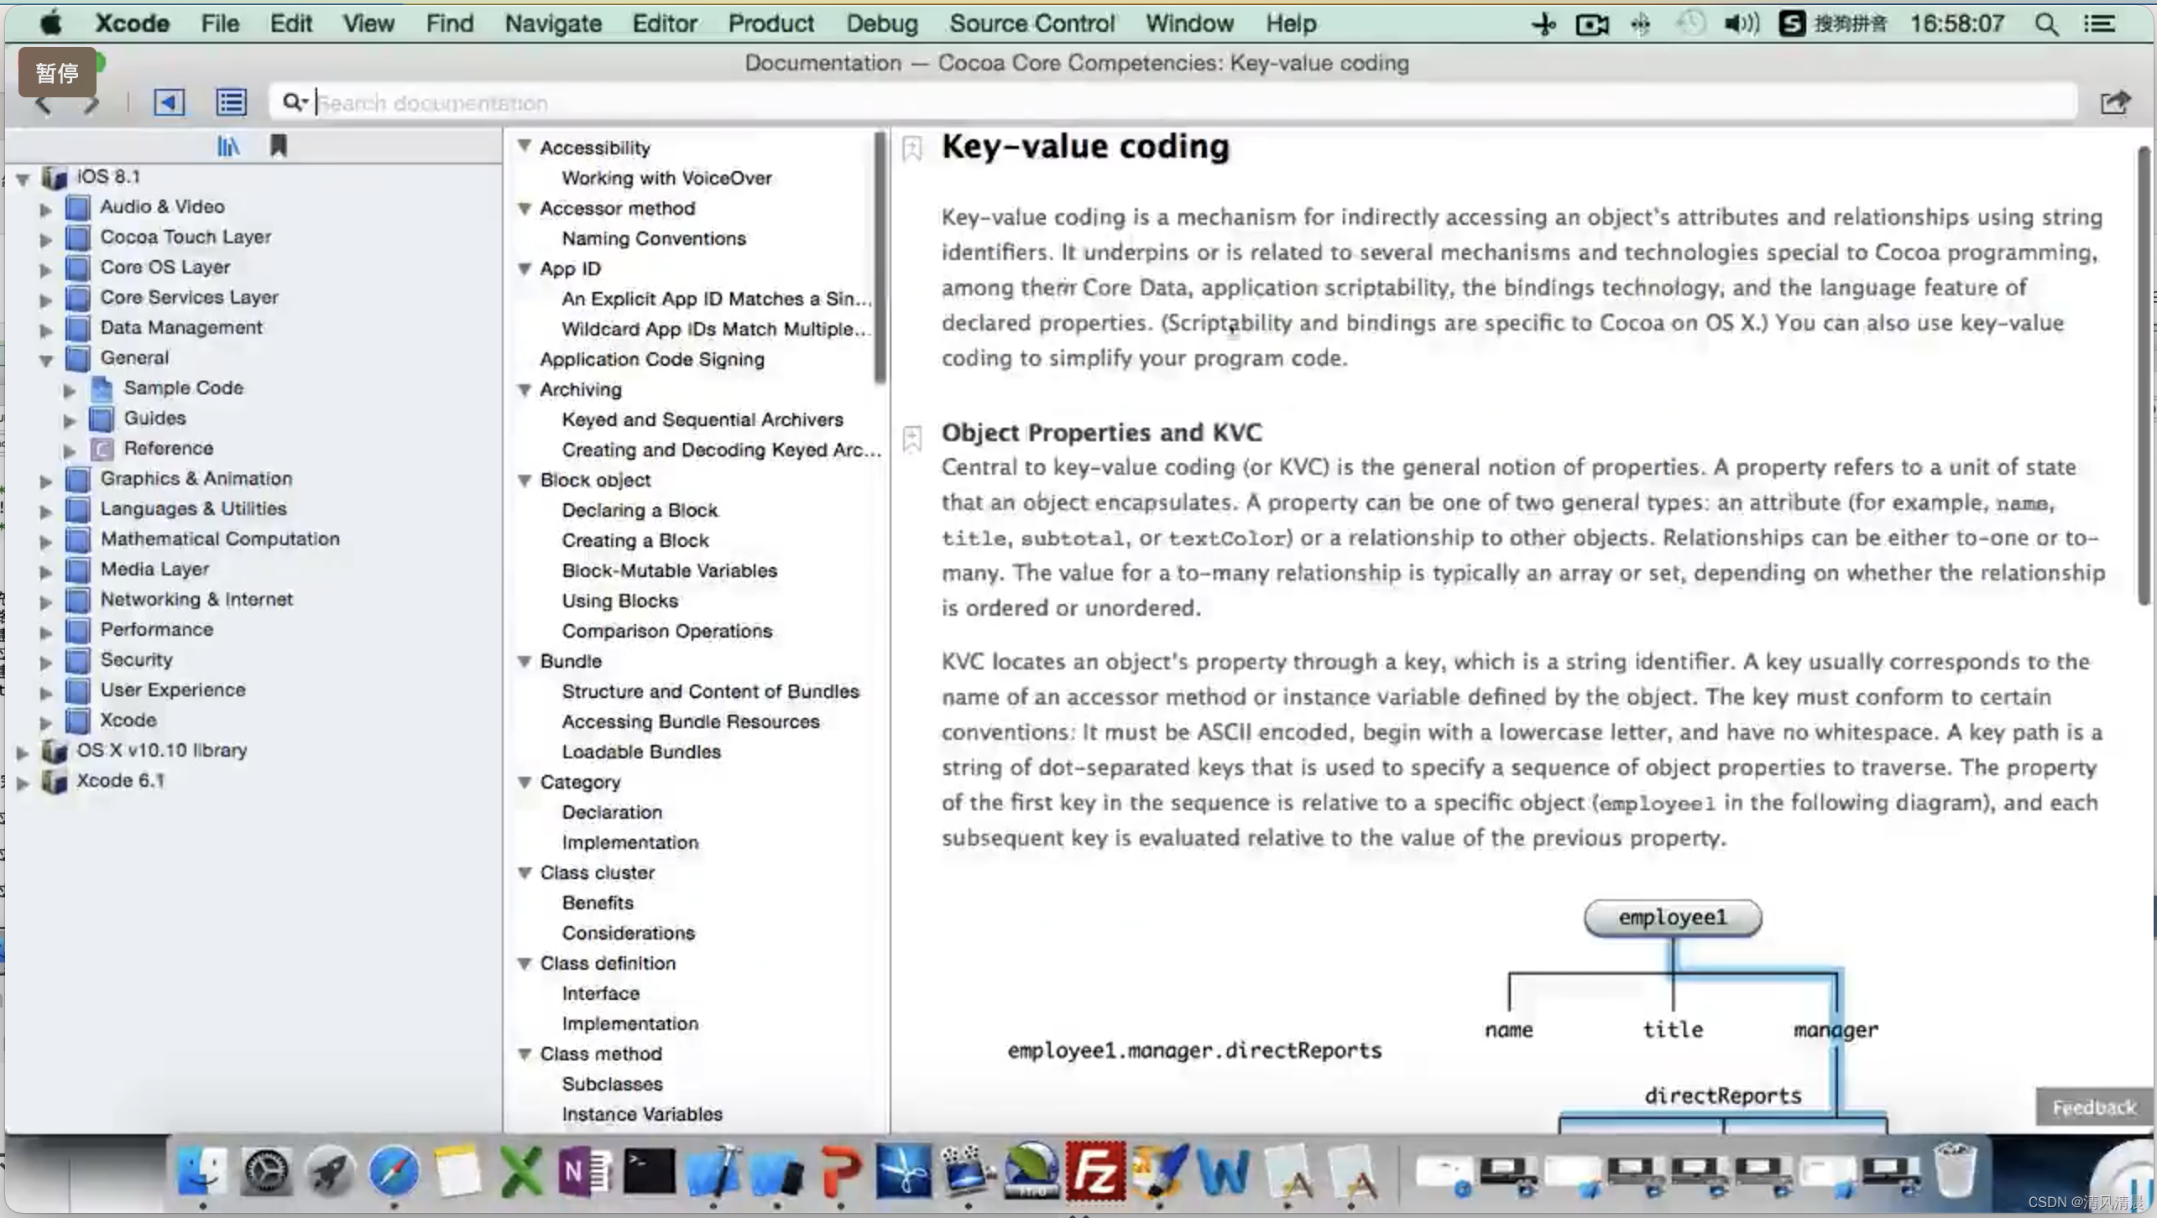The width and height of the screenshot is (2157, 1218).
Task: Click the bookmarks icon in toolbar
Action: point(277,143)
